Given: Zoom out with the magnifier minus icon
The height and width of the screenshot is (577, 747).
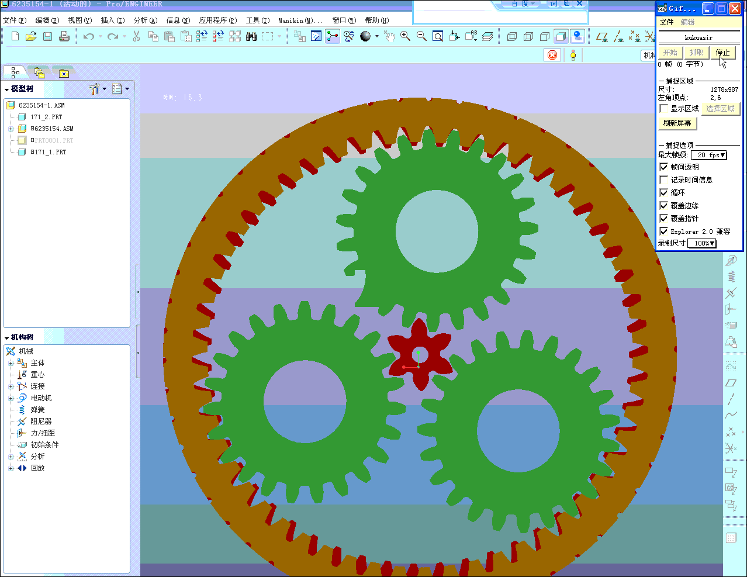Looking at the screenshot, I should (x=421, y=36).
